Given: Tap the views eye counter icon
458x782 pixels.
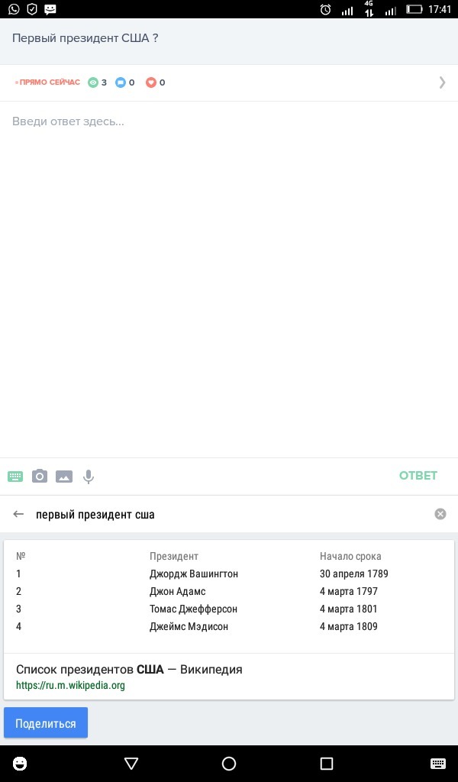Looking at the screenshot, I should tap(93, 82).
